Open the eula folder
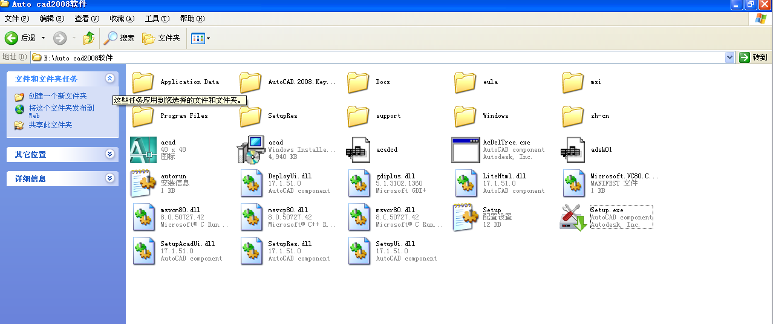Screen dimensions: 773x324 [477, 82]
